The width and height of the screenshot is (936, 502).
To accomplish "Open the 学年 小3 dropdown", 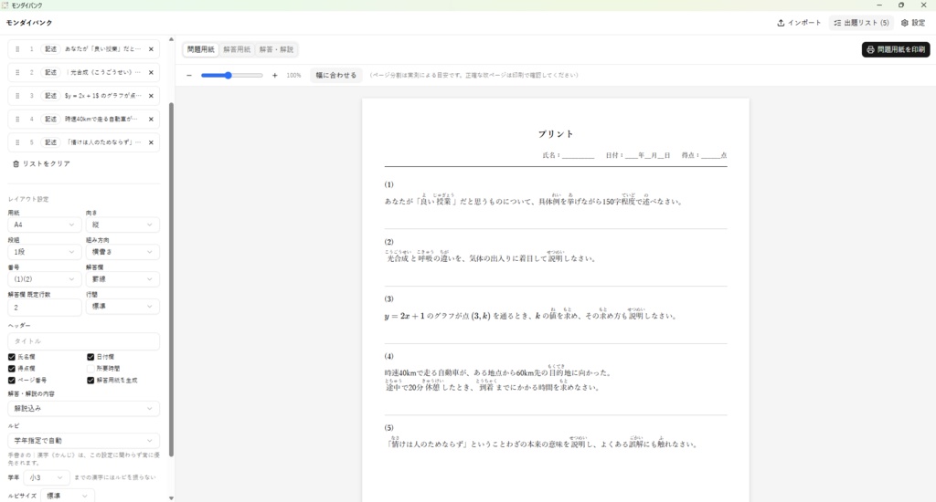I will 47,477.
